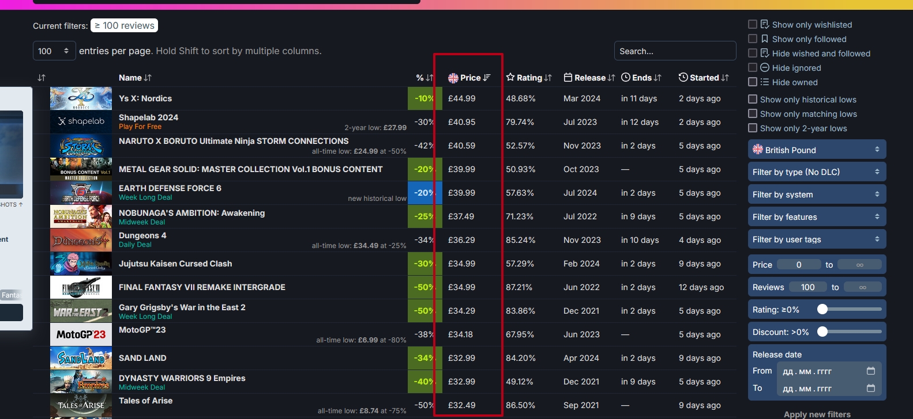Open SAND LAND game thumbnail
Screen dimensions: 913x419
81,358
